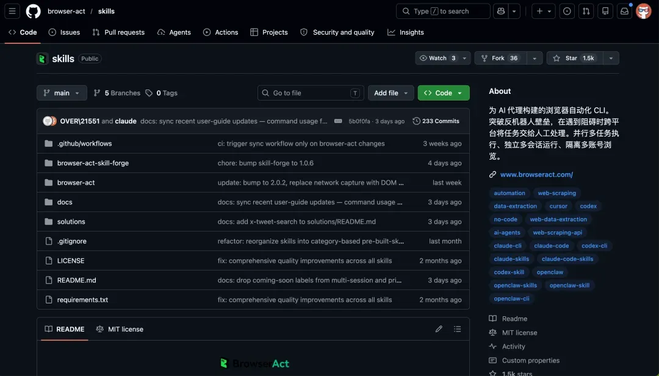Switch to the Security and quality tab
659x376 pixels.
(337, 32)
